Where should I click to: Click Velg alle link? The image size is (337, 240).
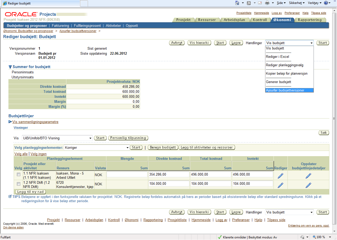(x=21, y=154)
